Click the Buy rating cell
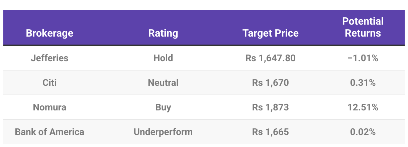408x147 pixels. 163,107
